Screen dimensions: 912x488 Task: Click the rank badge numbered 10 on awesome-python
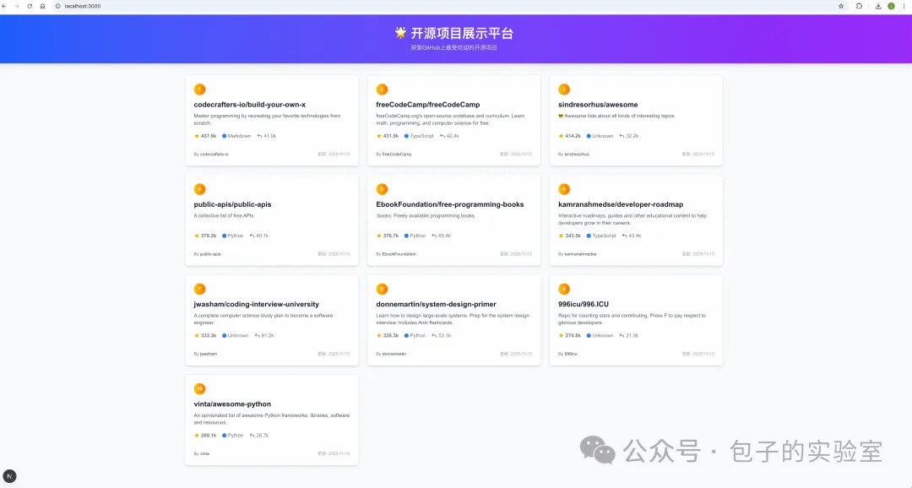point(199,388)
